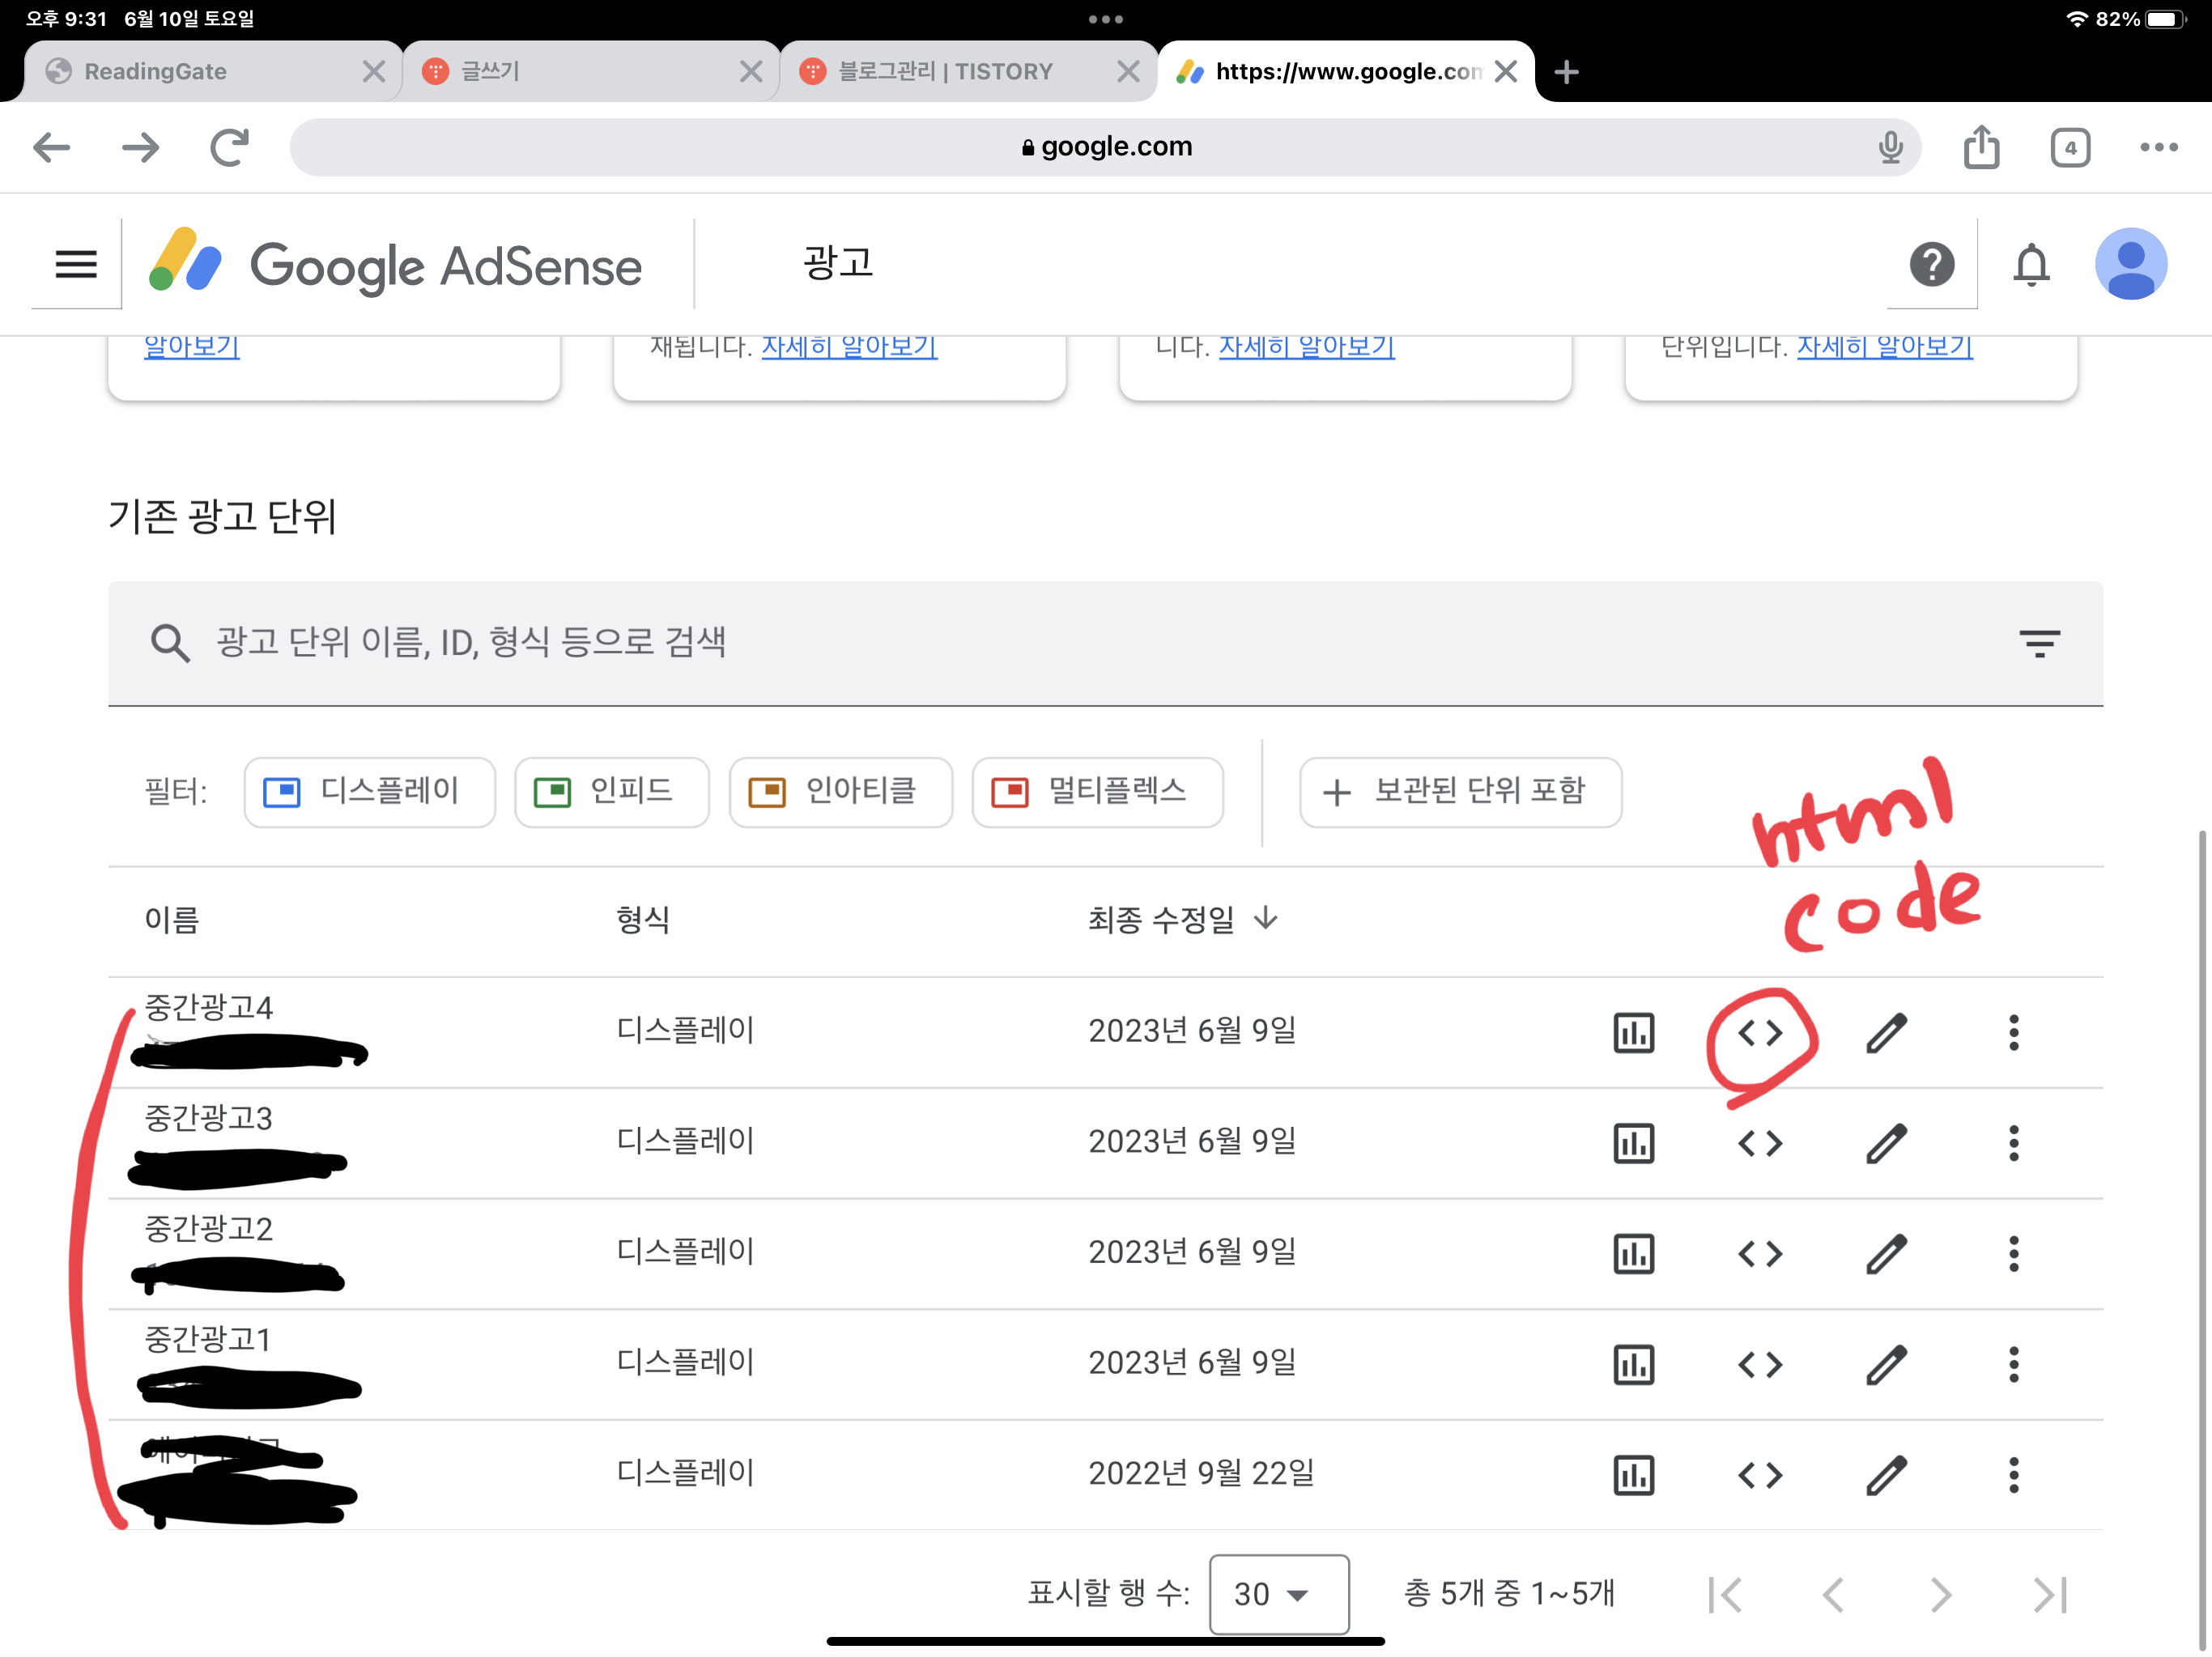The height and width of the screenshot is (1658, 2212).
Task: Toggle the 멀티플렉스 filter chip
Action: [x=1097, y=792]
